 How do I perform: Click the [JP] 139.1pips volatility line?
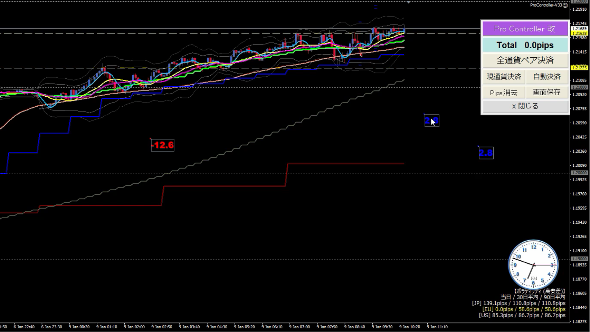pos(519,303)
